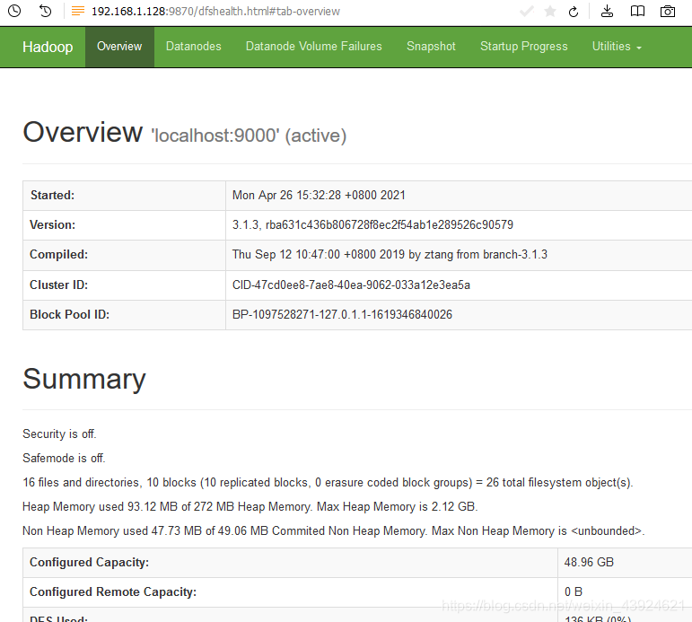Click the 'Heap Memory used 93.12 MB' line
The image size is (692, 622).
pyautogui.click(x=250, y=507)
